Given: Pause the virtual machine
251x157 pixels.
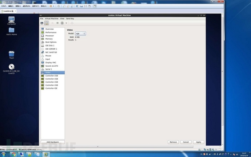Looking at the screenshot, I should point(57,23).
